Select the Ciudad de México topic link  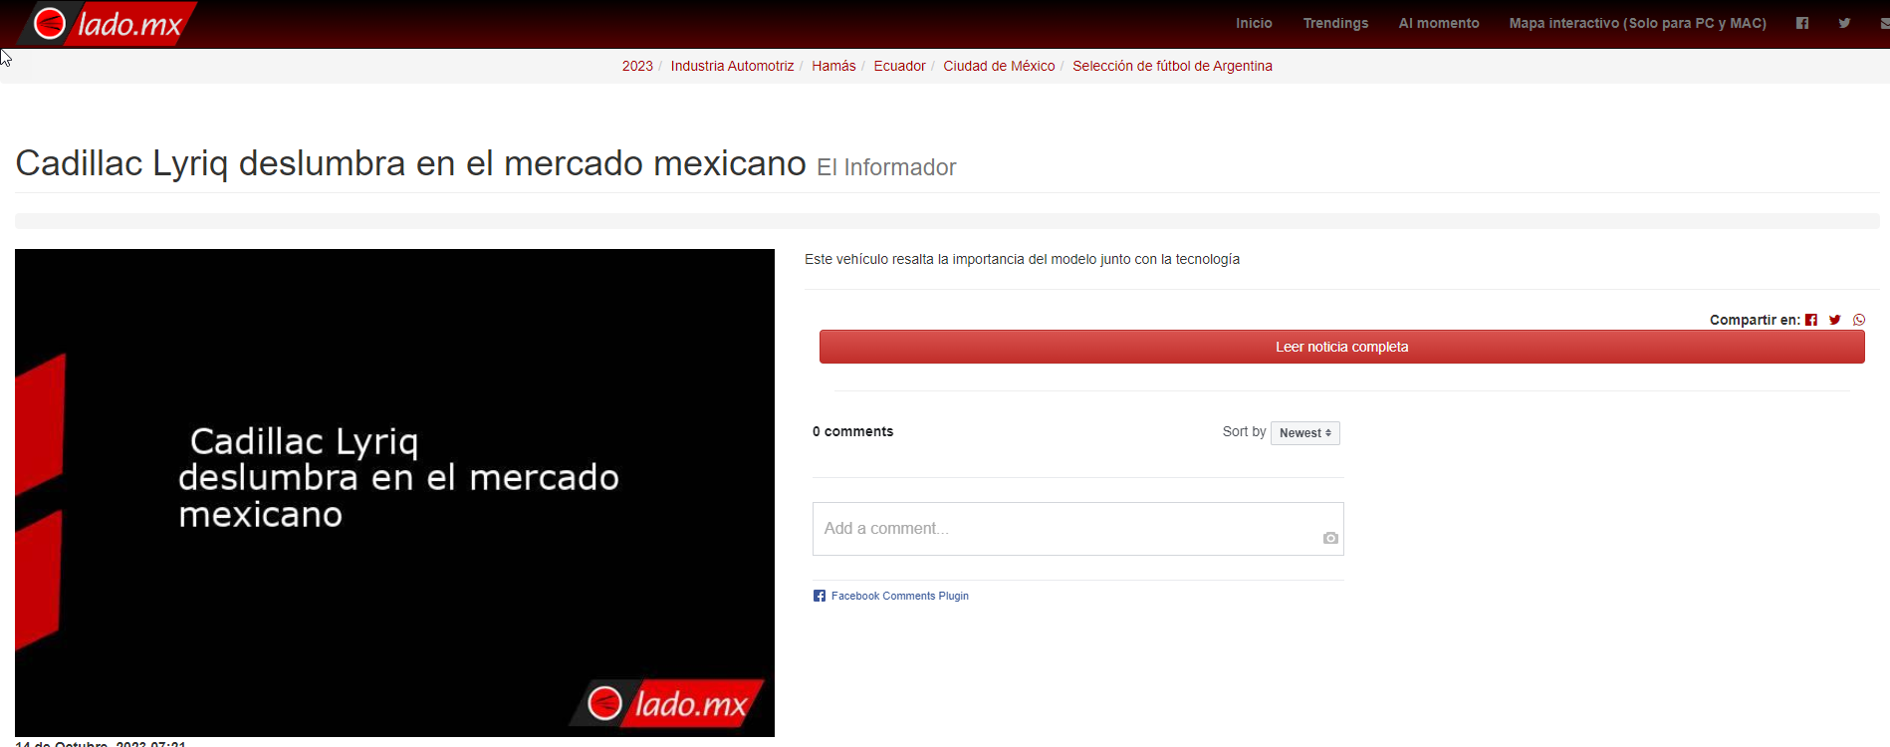(999, 66)
